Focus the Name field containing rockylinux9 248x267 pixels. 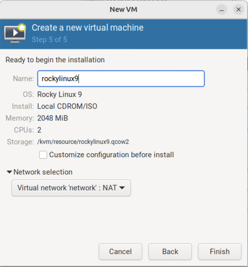point(121,79)
